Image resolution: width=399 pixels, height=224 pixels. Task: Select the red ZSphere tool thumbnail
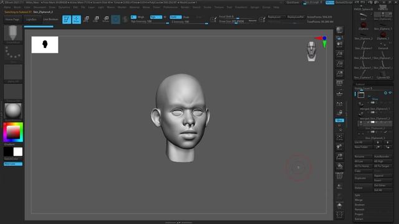click(363, 25)
